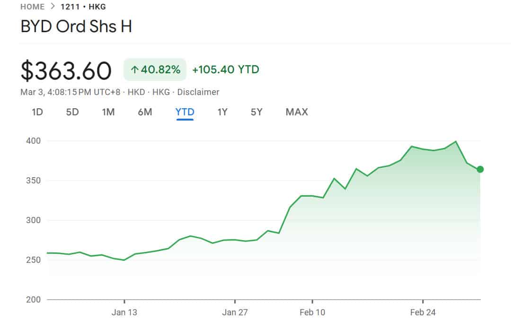Click the $363.60 current price

pos(66,71)
